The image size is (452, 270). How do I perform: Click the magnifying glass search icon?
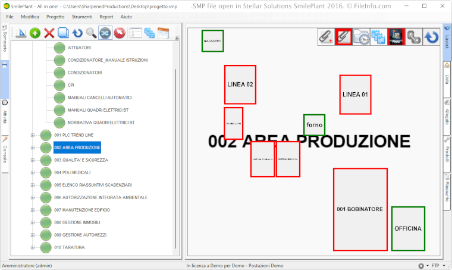point(91,33)
